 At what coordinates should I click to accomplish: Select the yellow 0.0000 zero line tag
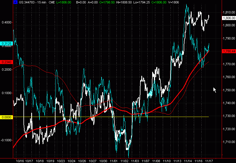click(7, 117)
